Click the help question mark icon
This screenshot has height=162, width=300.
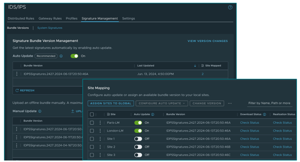click(230, 8)
